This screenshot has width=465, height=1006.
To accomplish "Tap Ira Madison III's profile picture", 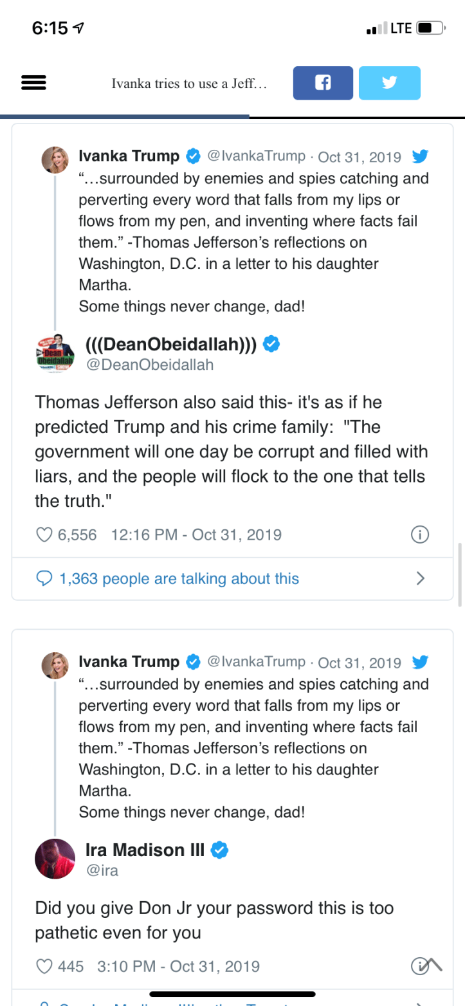I will (x=55, y=859).
